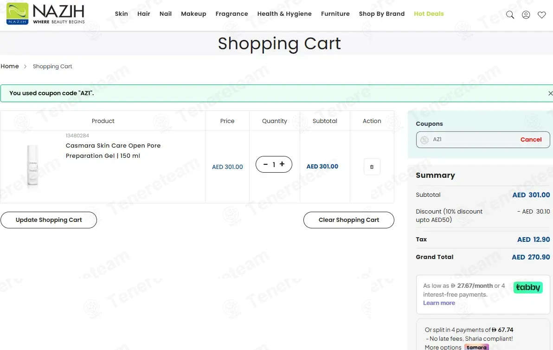Open the search magnifier icon
The width and height of the screenshot is (553, 350).
coord(510,14)
